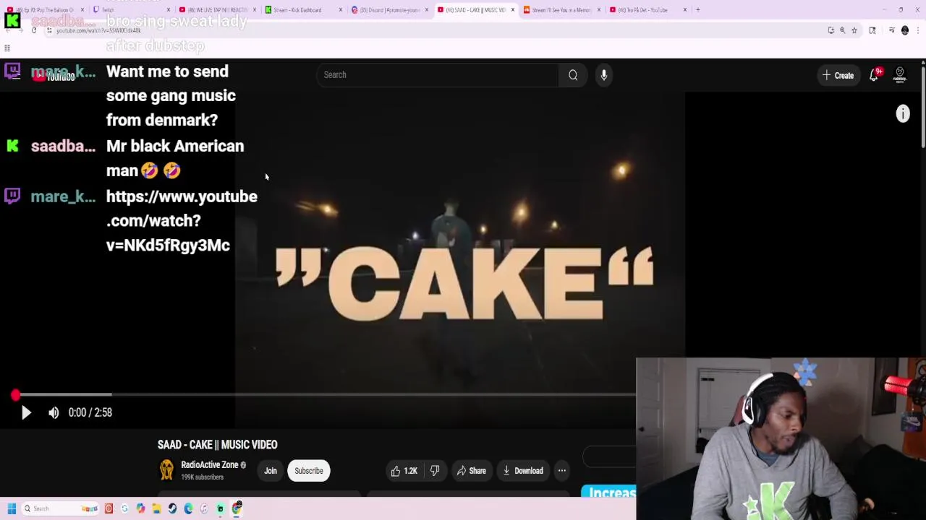Subscribe to RadioActive Zone
The height and width of the screenshot is (520, 926).
(x=309, y=471)
